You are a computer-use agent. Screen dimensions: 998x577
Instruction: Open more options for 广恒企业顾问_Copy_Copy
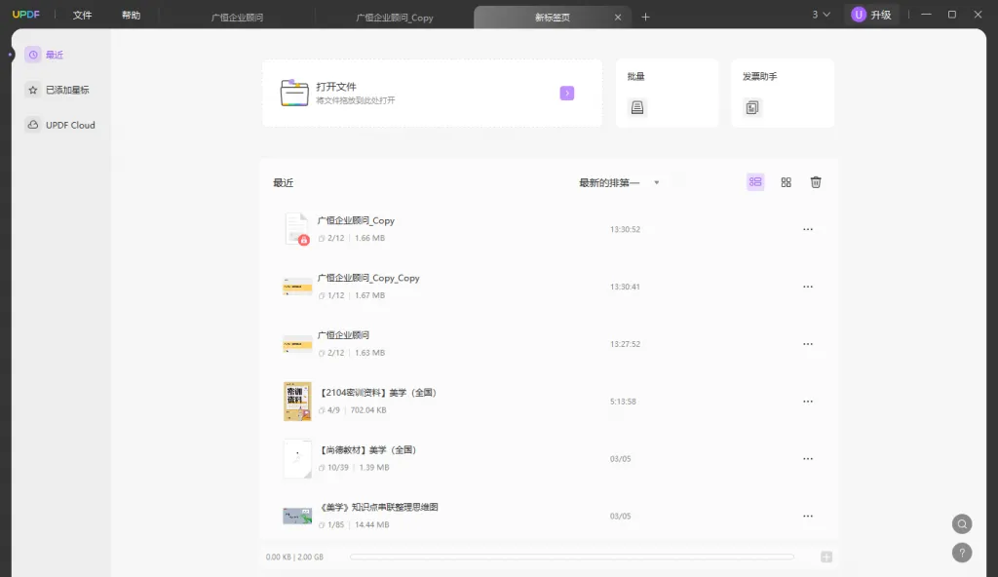click(x=808, y=287)
